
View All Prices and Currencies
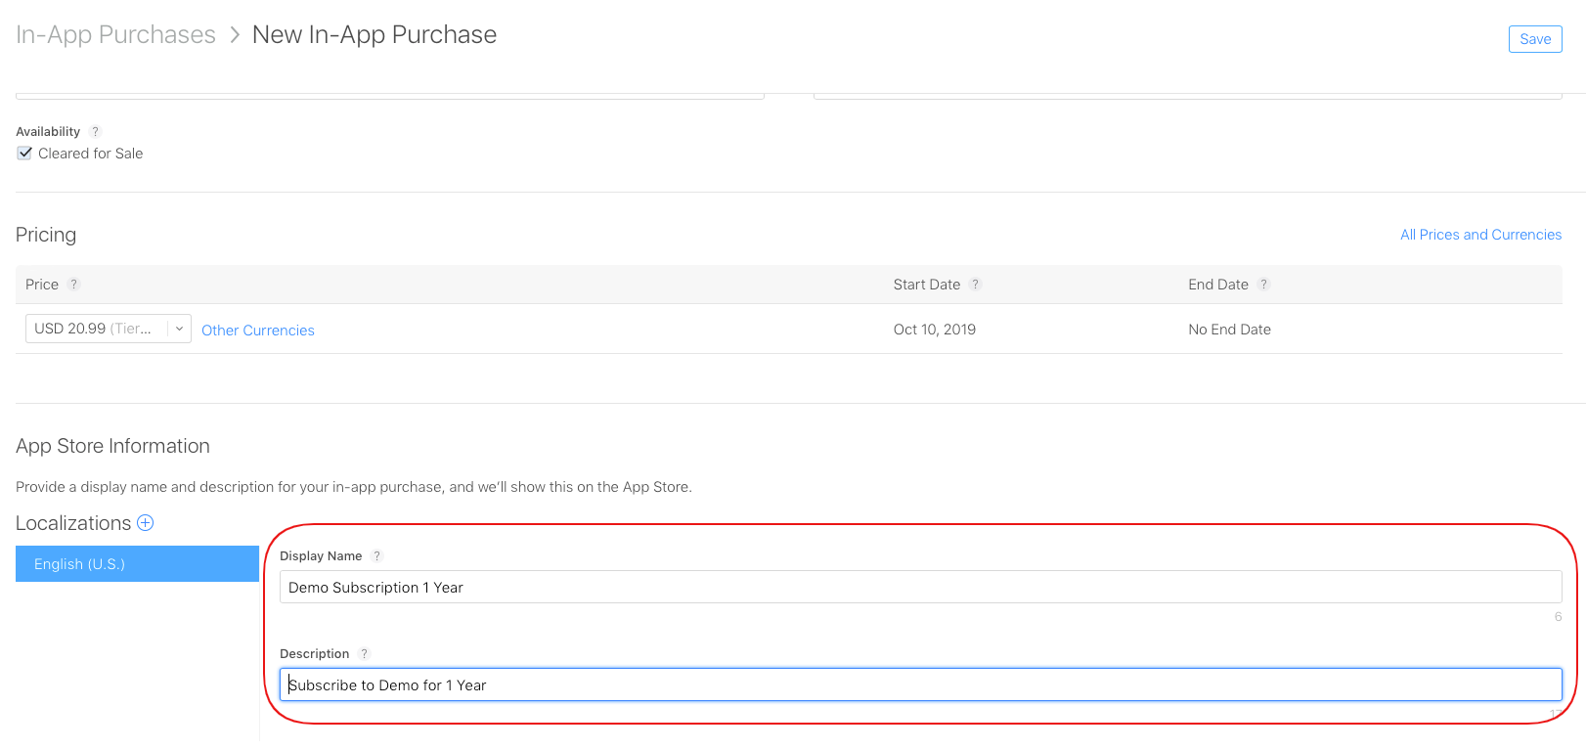point(1480,235)
